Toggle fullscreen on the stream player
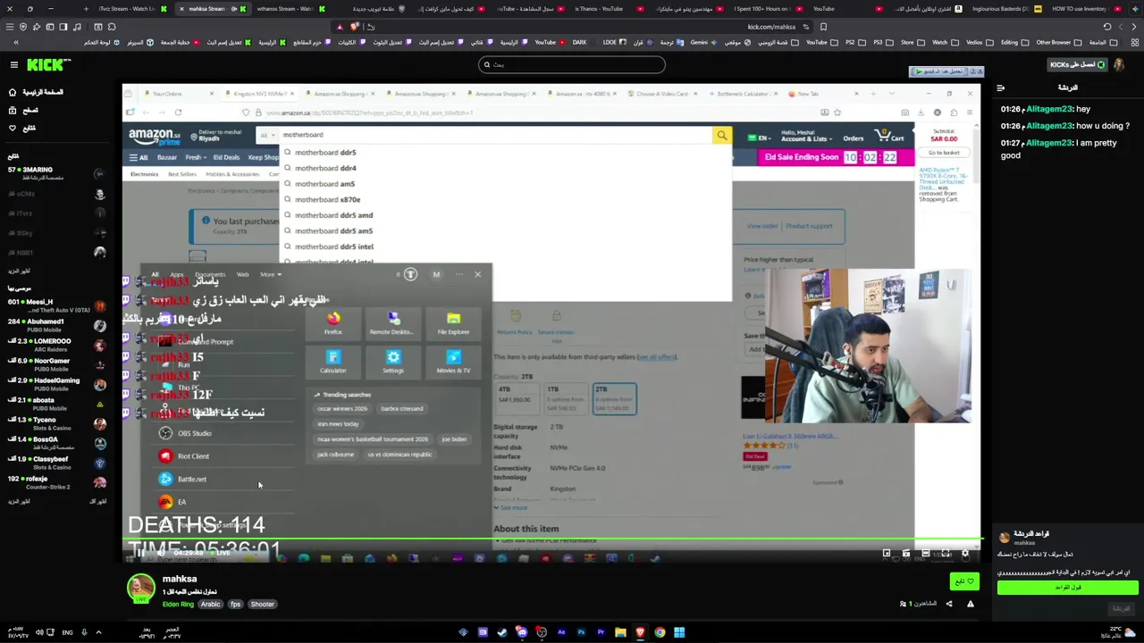 coord(945,554)
